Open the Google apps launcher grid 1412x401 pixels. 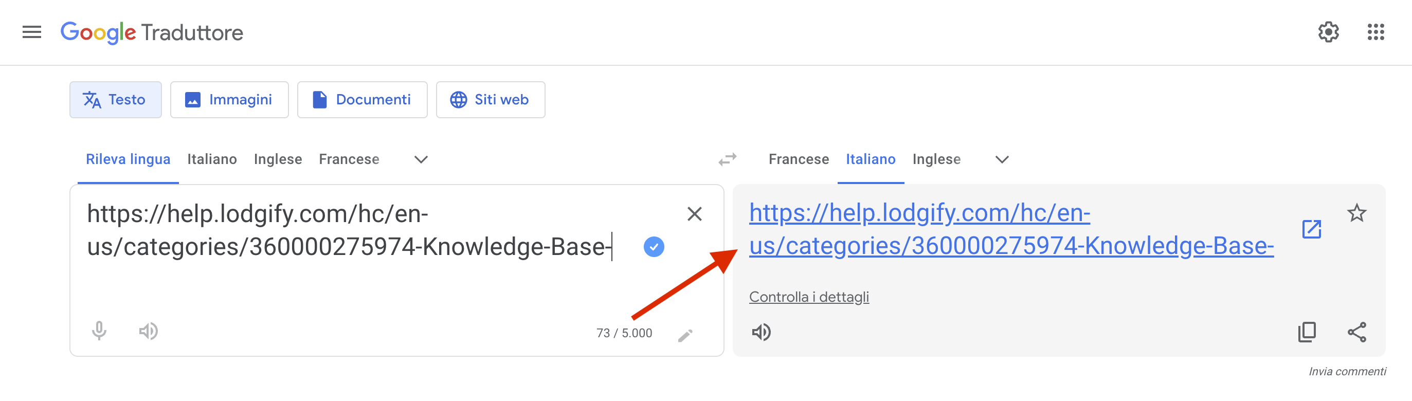click(1377, 32)
